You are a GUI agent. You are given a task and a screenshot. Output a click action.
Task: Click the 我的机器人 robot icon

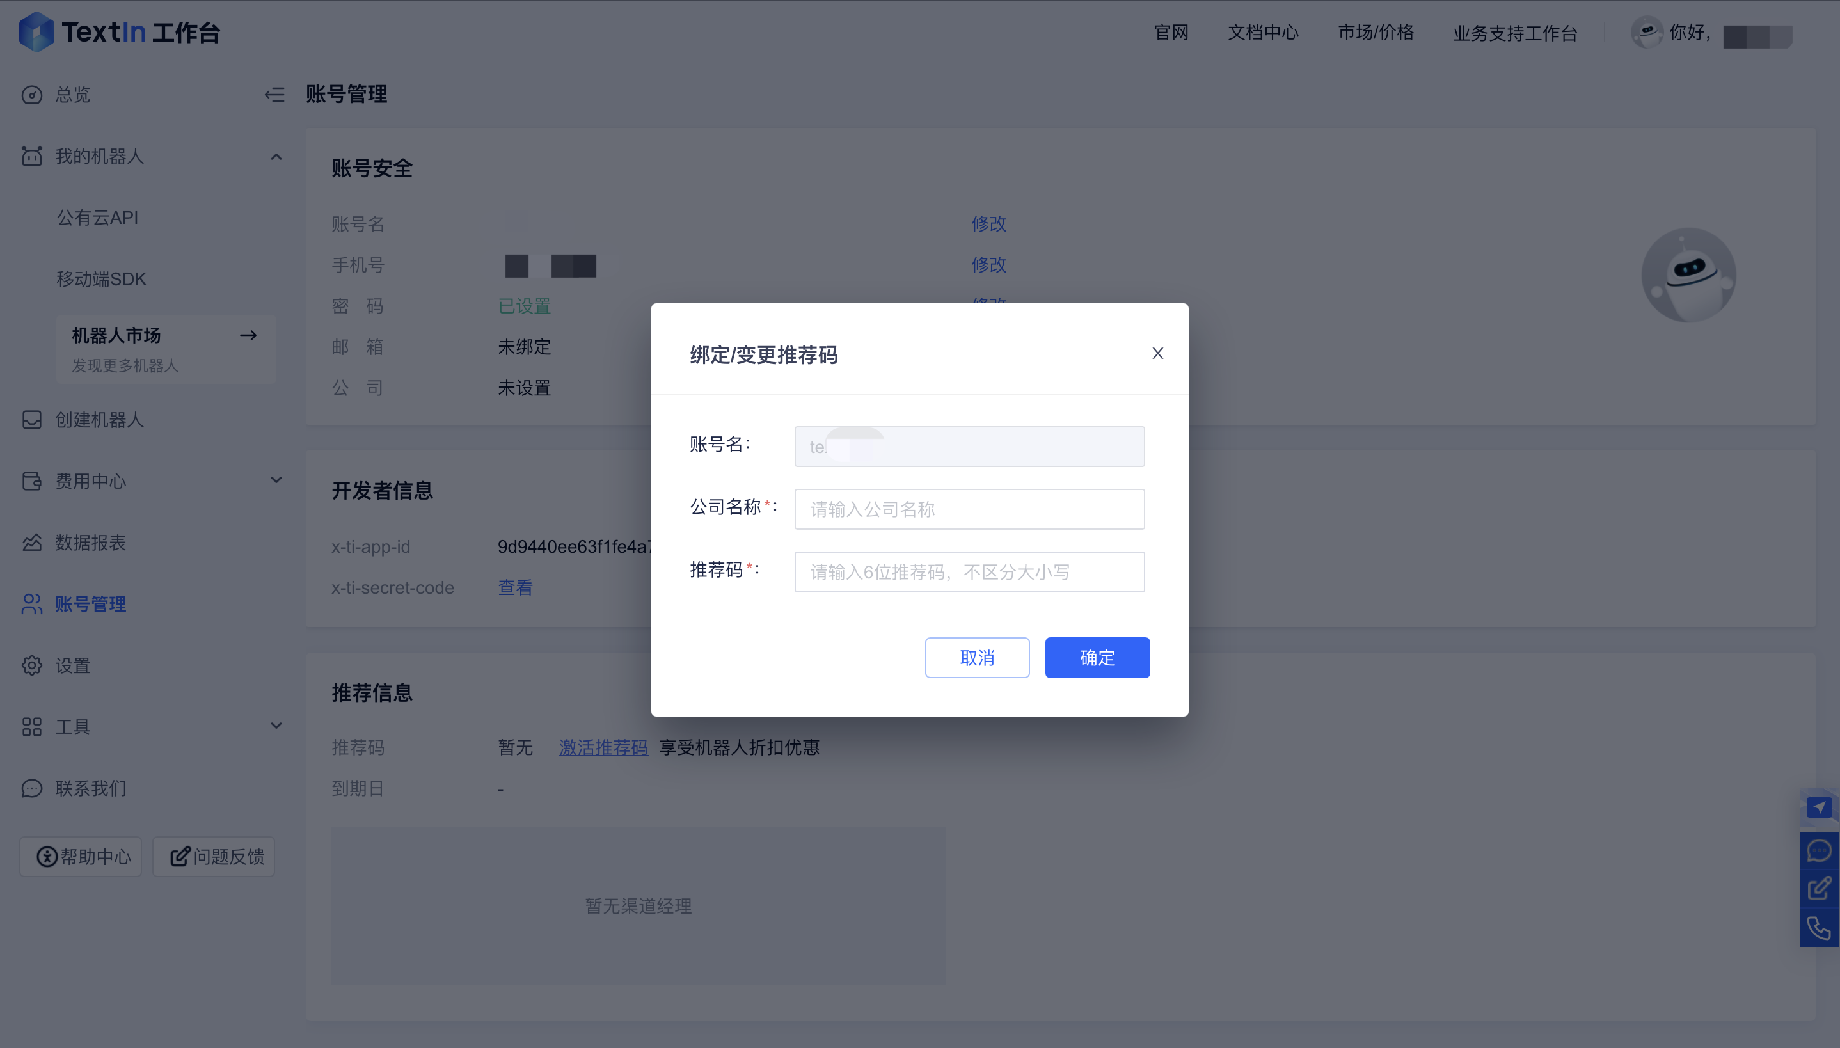pos(31,156)
